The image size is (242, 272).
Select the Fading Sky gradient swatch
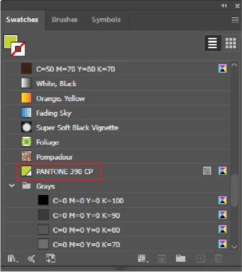(x=117, y=113)
